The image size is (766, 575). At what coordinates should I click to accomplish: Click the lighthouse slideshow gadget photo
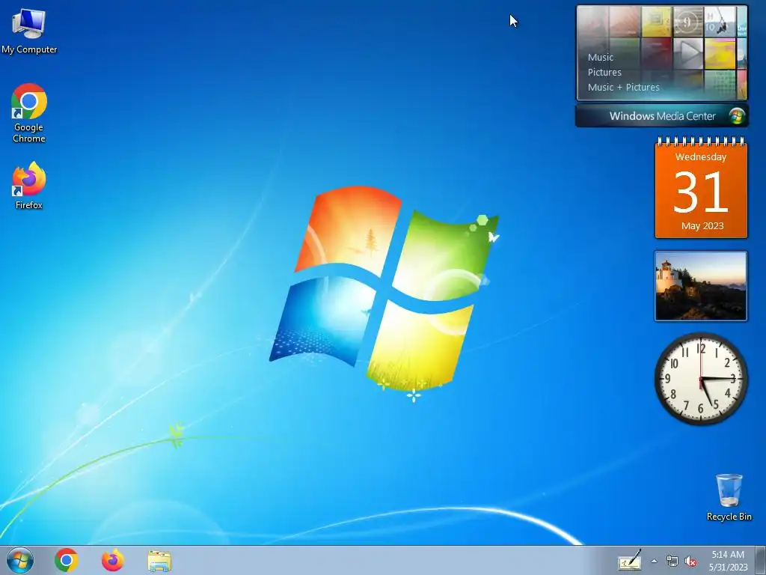click(x=701, y=286)
